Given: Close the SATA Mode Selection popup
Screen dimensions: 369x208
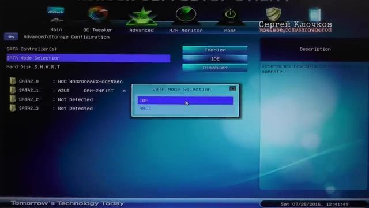Looking at the screenshot, I should pyautogui.click(x=233, y=88).
